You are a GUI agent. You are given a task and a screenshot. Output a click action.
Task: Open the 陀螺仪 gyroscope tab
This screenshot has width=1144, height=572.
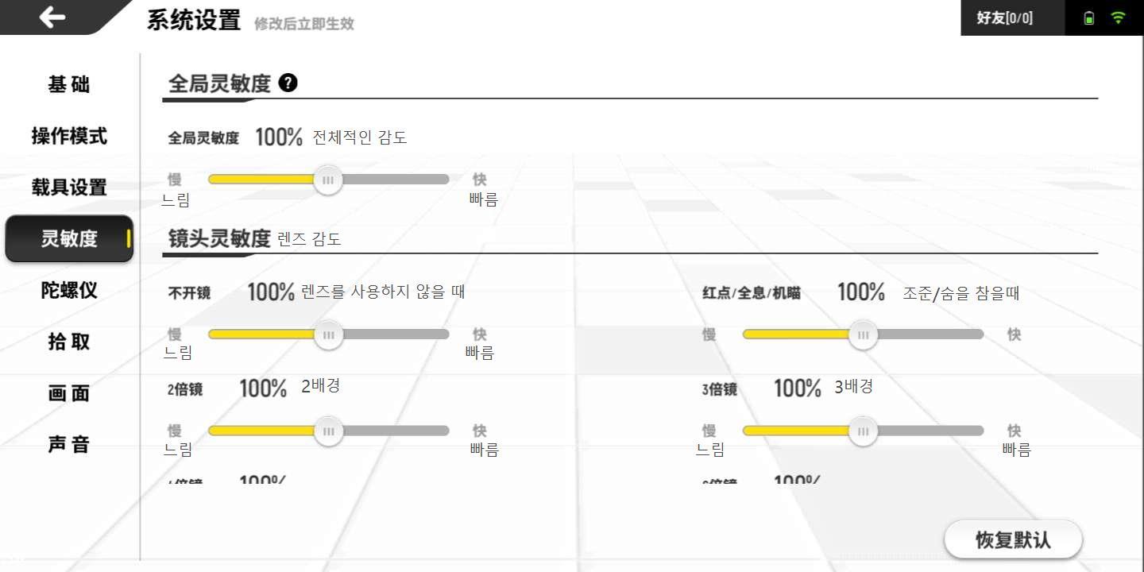tap(69, 290)
